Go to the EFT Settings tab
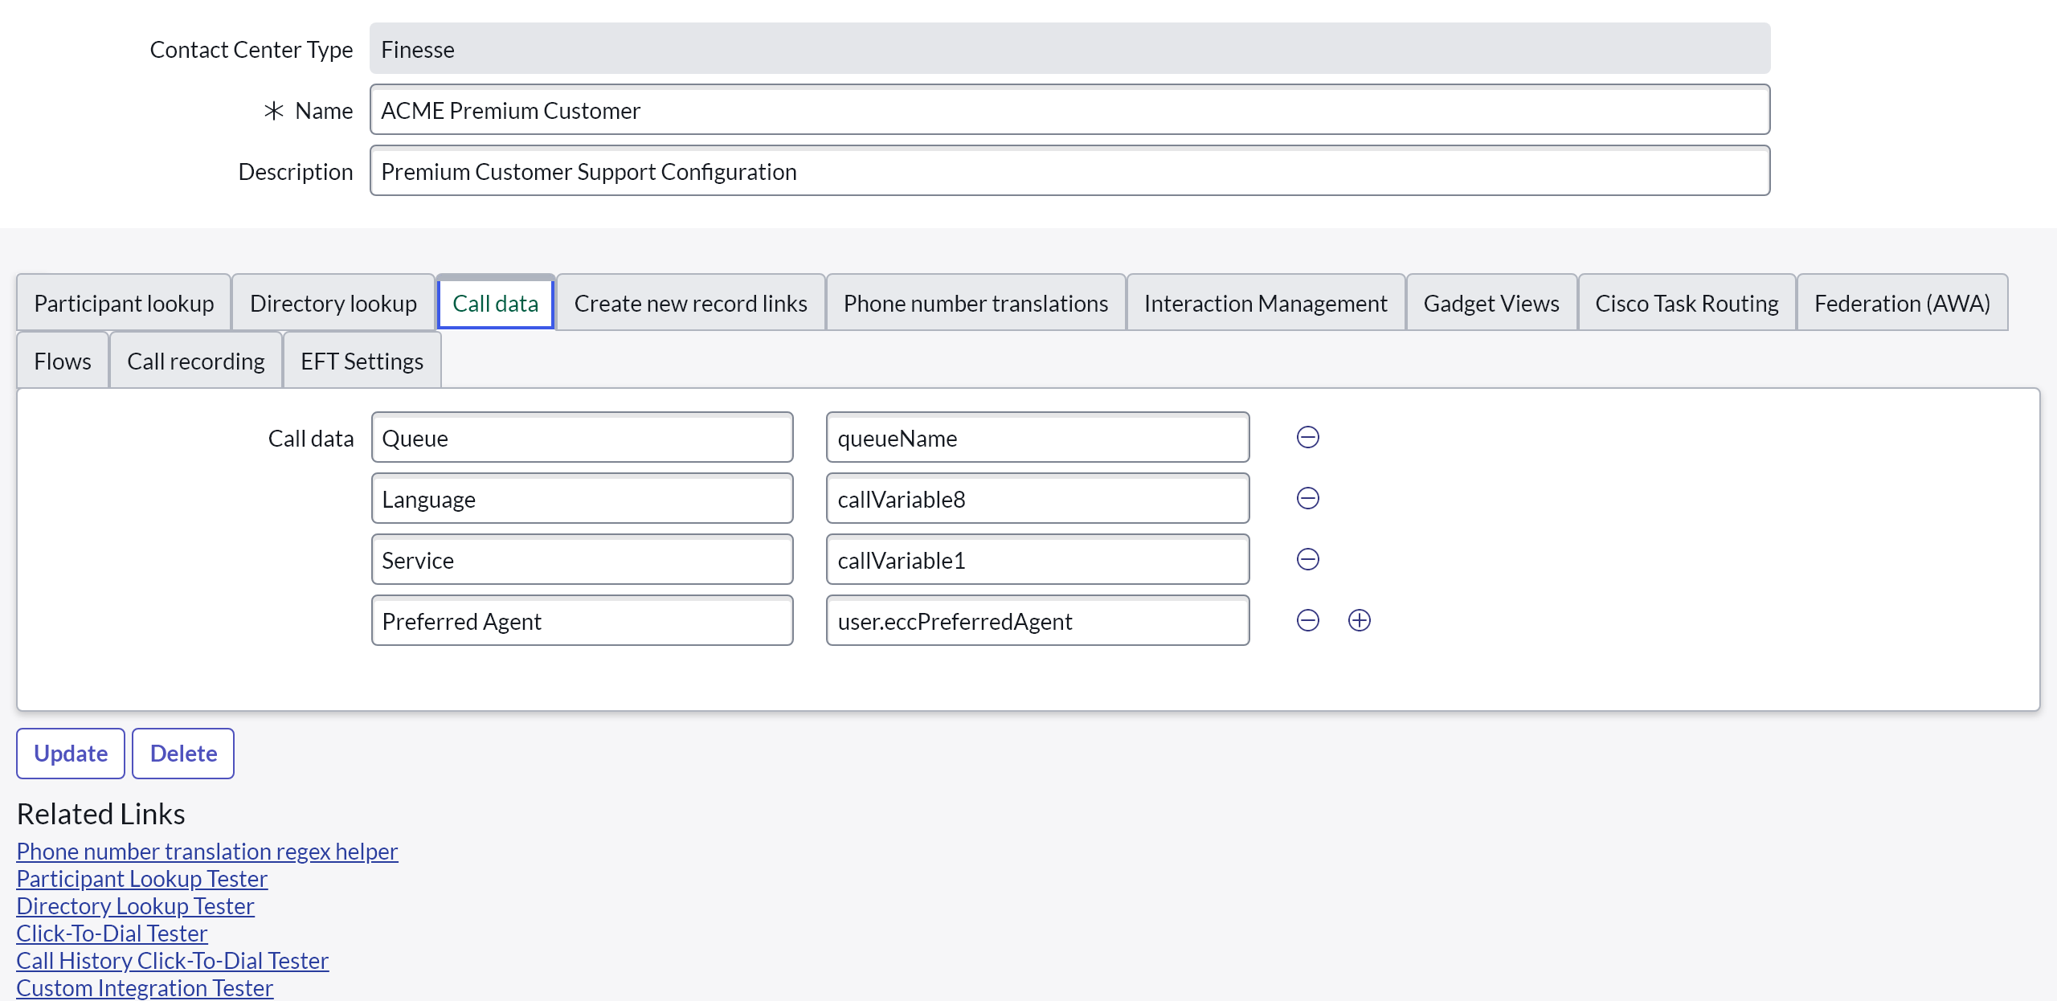 (x=362, y=361)
